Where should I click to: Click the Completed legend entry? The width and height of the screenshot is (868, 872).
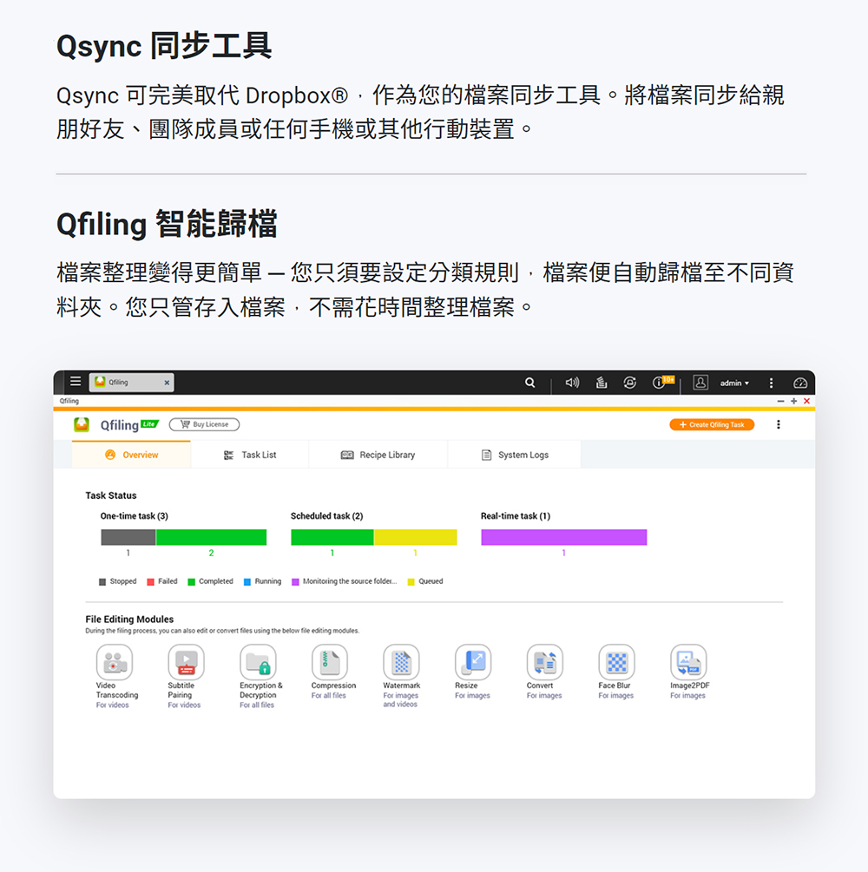211,581
